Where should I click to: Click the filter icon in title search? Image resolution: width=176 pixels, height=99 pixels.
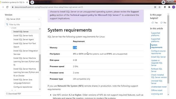click(7, 24)
